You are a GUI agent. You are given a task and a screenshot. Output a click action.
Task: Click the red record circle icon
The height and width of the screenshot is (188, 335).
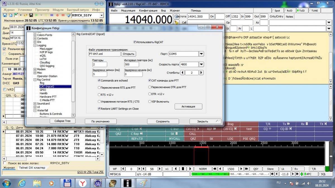pos(57,15)
